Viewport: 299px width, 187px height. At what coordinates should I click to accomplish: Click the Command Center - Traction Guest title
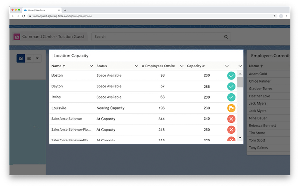(53, 37)
